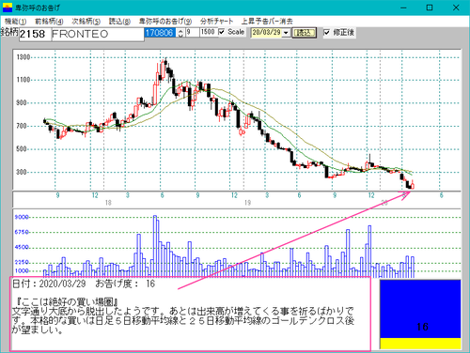Image resolution: width=470 pixels, height=353 pixels.
Task: Click the year label 18 on time axis
Action: [108, 203]
